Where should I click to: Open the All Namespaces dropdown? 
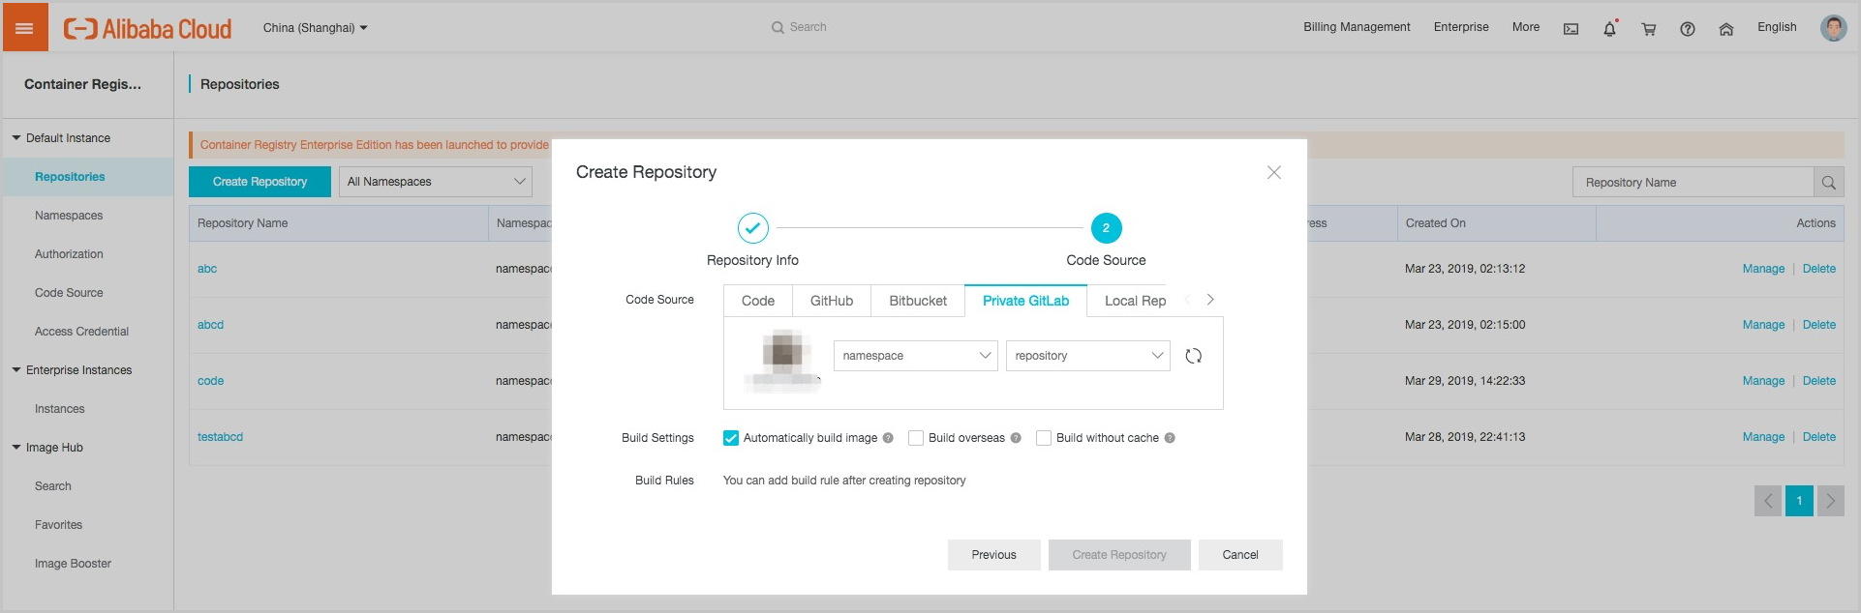tap(436, 182)
